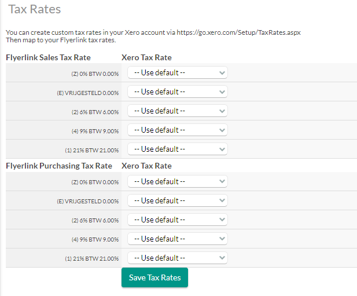
Task: Open Xero dropdown for sales (Z) 0% BTW
Action: 178,72
